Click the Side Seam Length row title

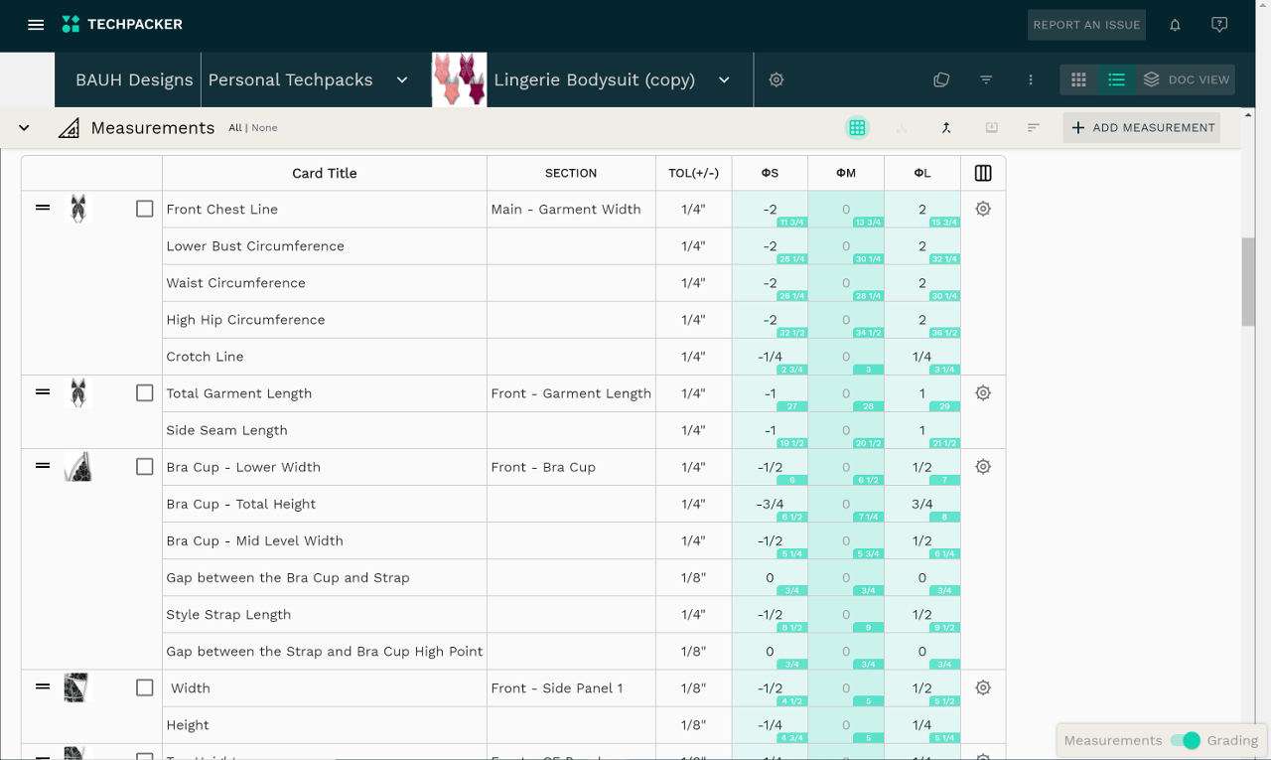(226, 430)
